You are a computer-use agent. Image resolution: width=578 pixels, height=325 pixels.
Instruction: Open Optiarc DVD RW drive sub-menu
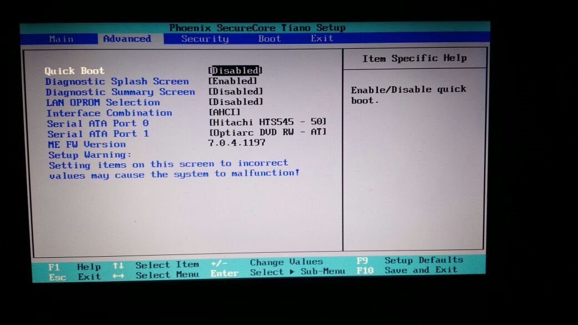pyautogui.click(x=268, y=132)
